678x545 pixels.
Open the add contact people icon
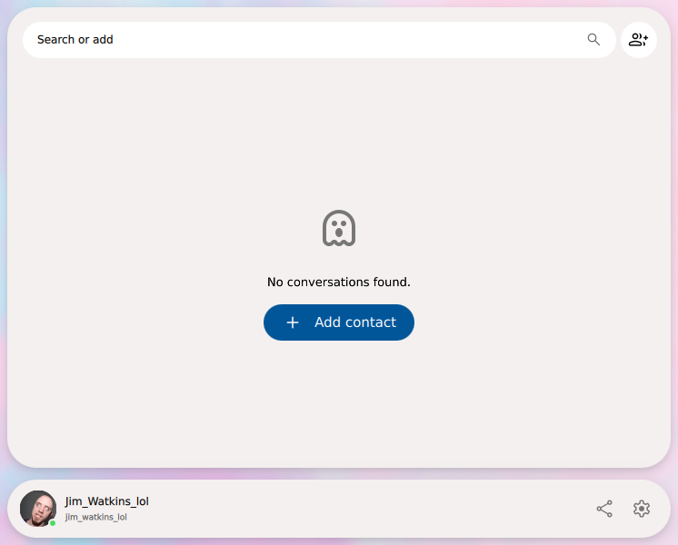point(639,40)
